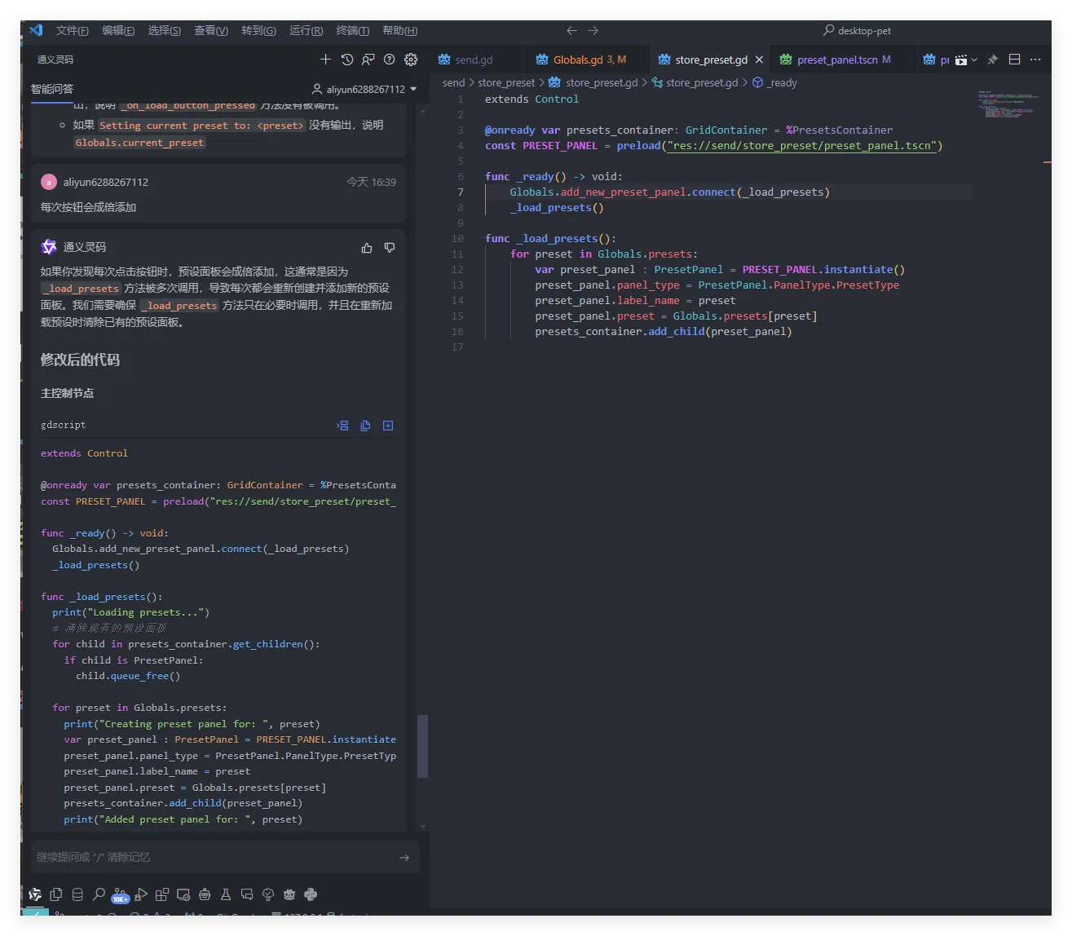This screenshot has height=936, width=1072.
Task: Go forward with navigation arrow
Action: tap(593, 30)
